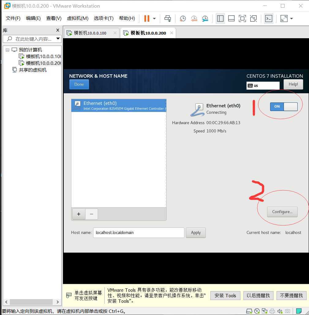Click the printer status bar icon

[272, 311]
